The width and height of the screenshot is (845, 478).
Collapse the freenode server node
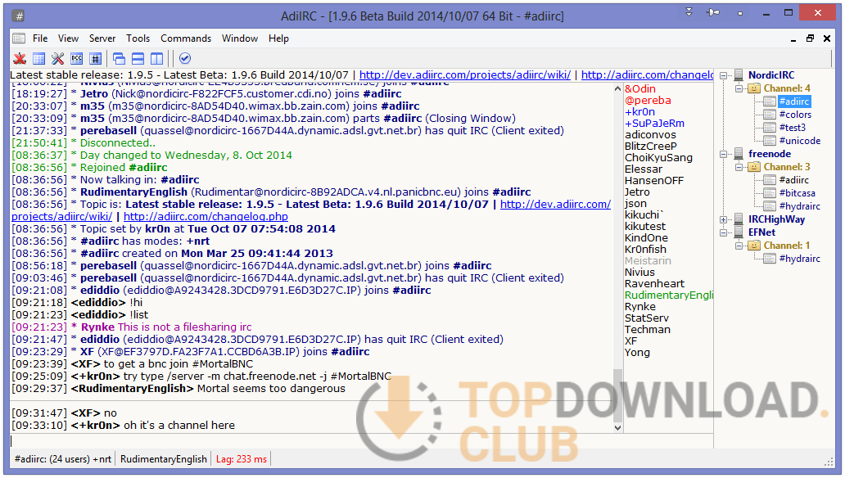click(723, 154)
